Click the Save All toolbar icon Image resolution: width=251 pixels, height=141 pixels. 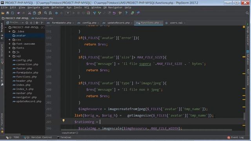pos(7,13)
